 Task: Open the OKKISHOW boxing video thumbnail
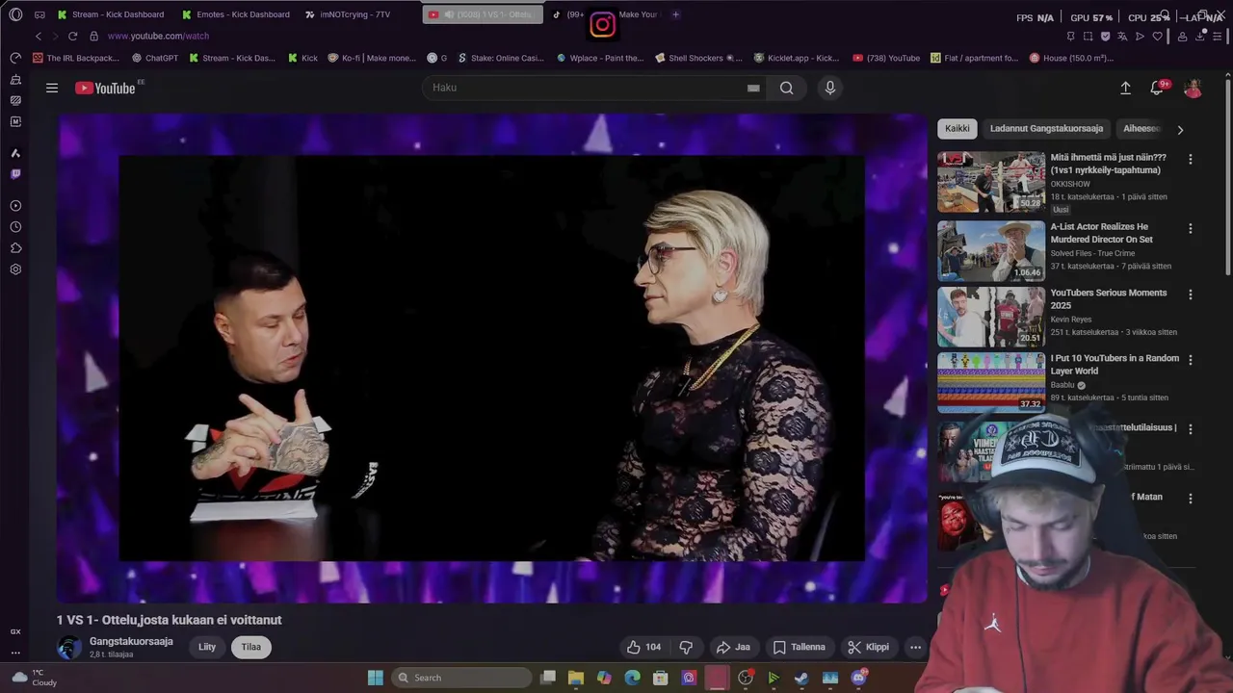click(991, 182)
